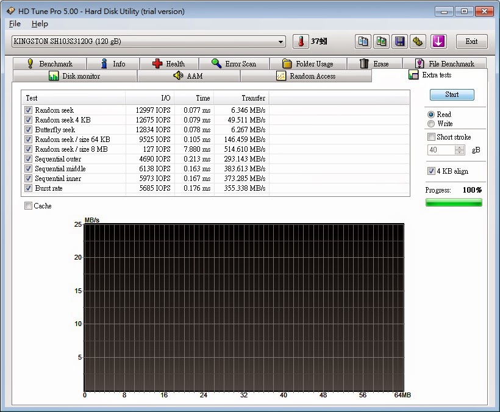Click the short stroke size field
Viewport: 500px width, 412px height.
tap(441, 150)
